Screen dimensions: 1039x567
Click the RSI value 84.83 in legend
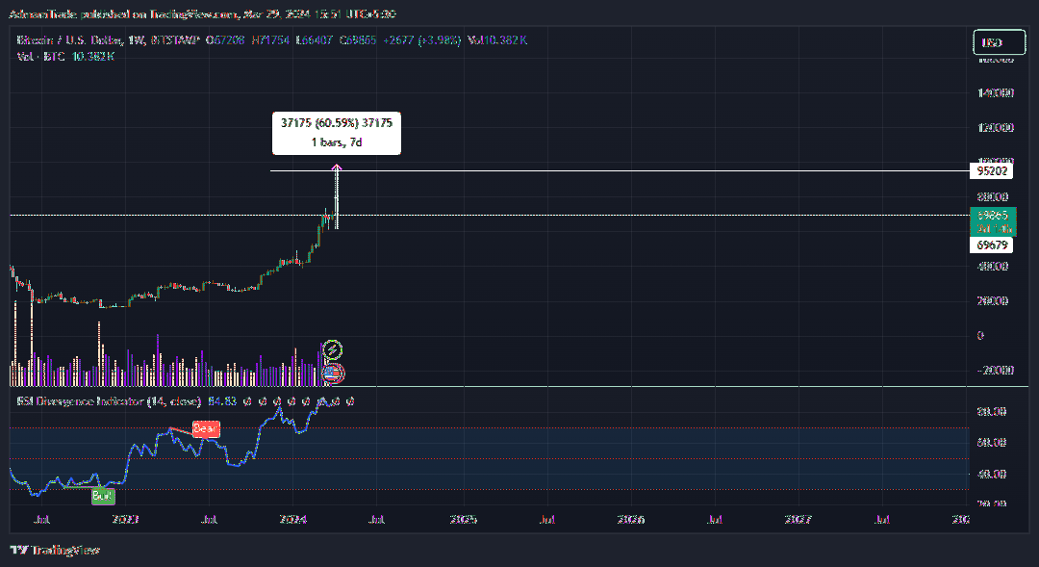coord(222,401)
